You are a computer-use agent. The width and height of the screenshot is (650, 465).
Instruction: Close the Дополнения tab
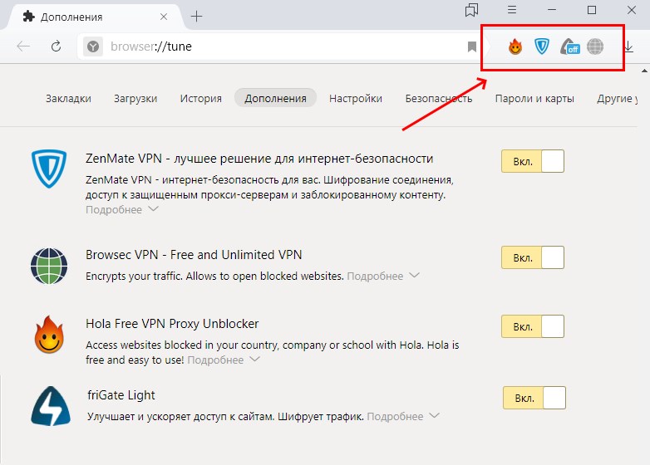[x=164, y=17]
